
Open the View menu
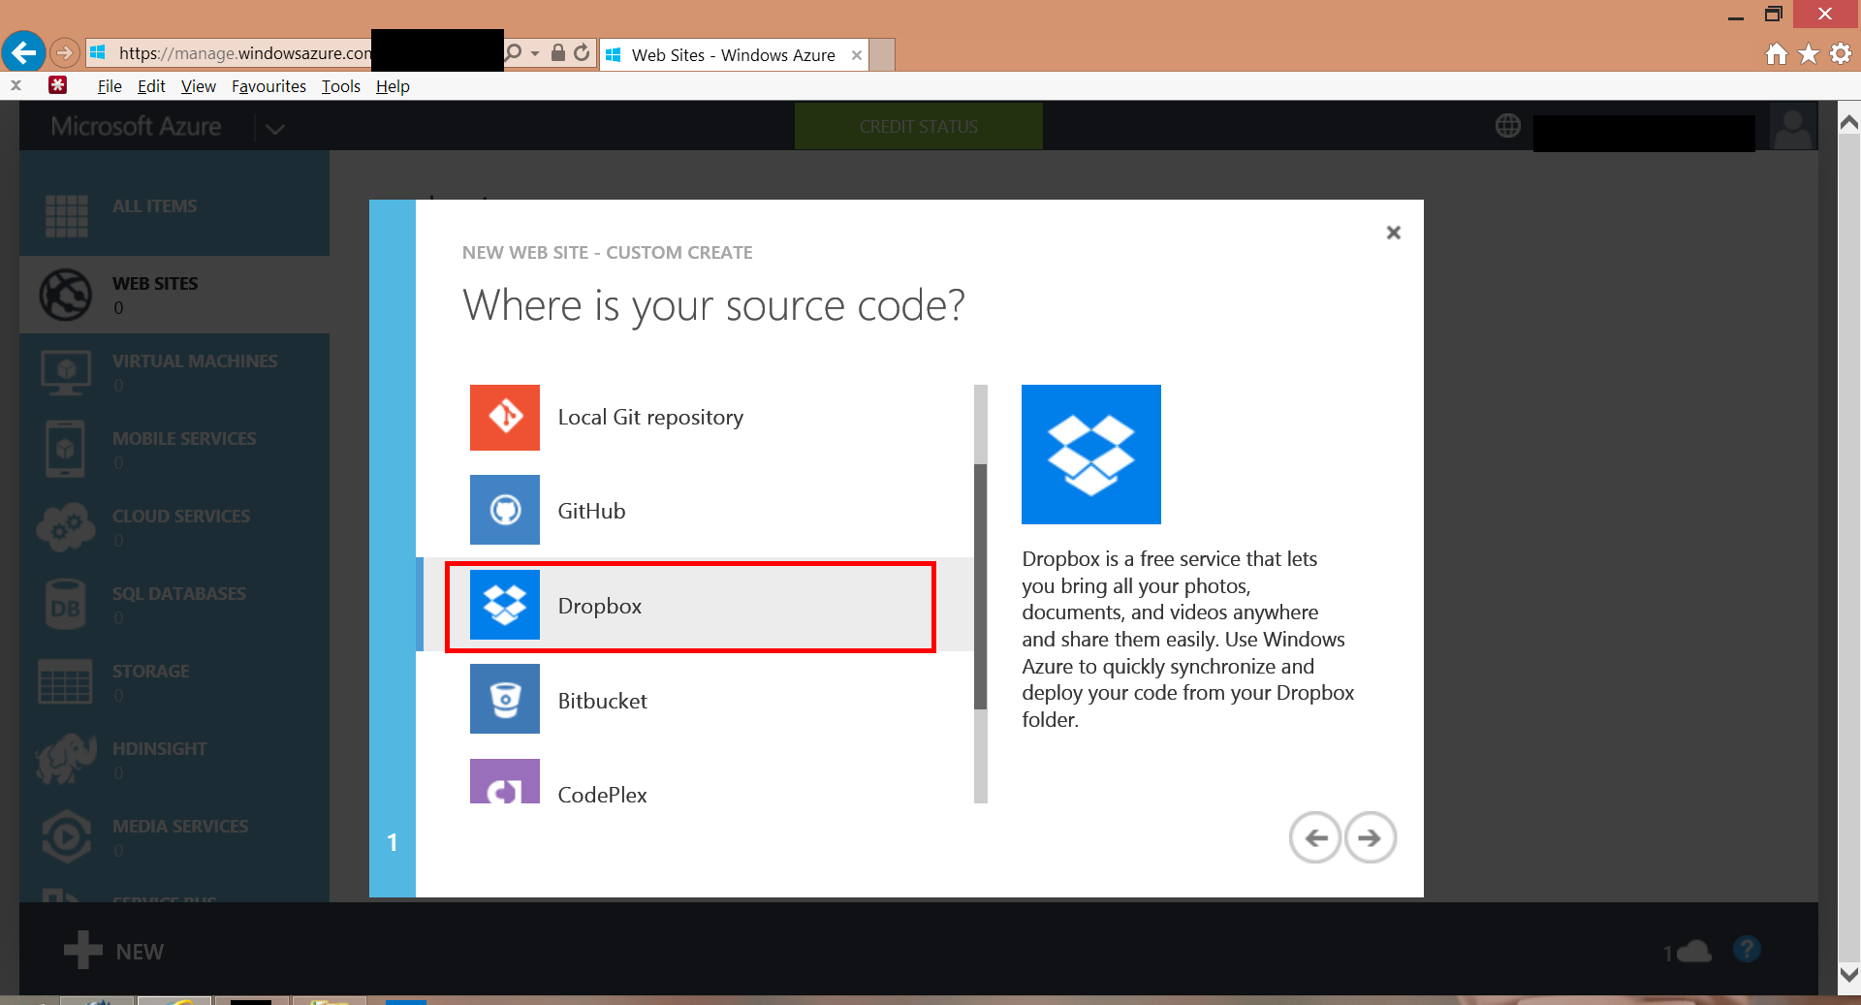coord(199,86)
